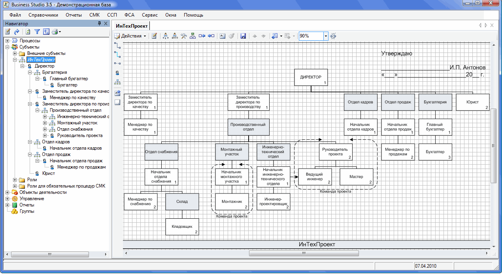The image size is (502, 274).
Task: Select Менеджер по продажам tree item
Action: (x=81, y=167)
